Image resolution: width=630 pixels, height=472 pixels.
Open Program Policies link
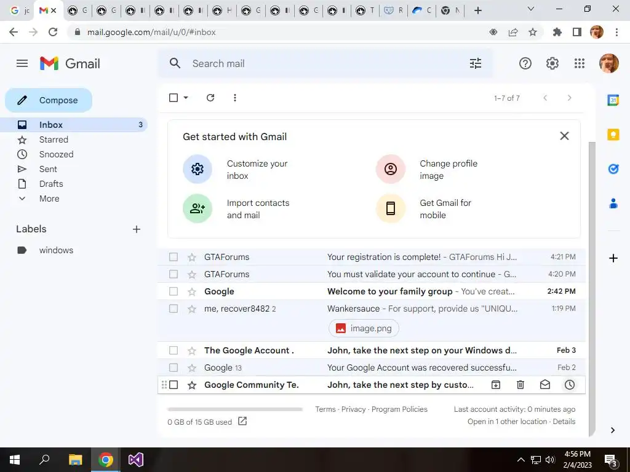[x=399, y=409]
